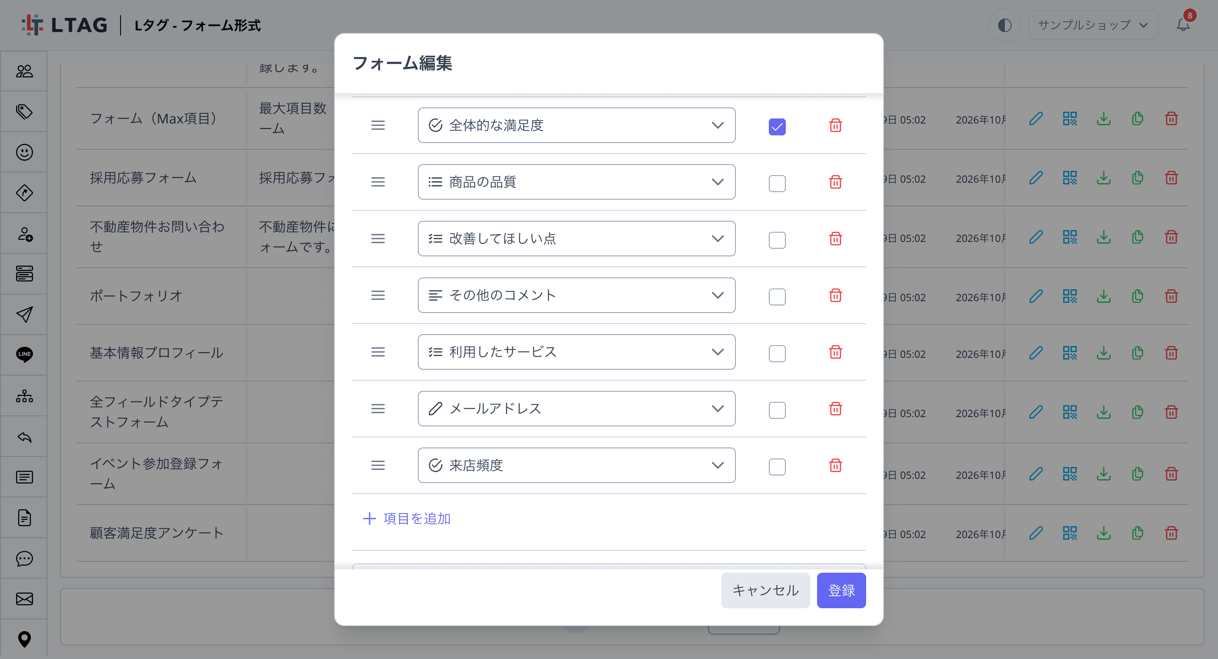Click the drag handle of 来店頻度 row

(378, 466)
